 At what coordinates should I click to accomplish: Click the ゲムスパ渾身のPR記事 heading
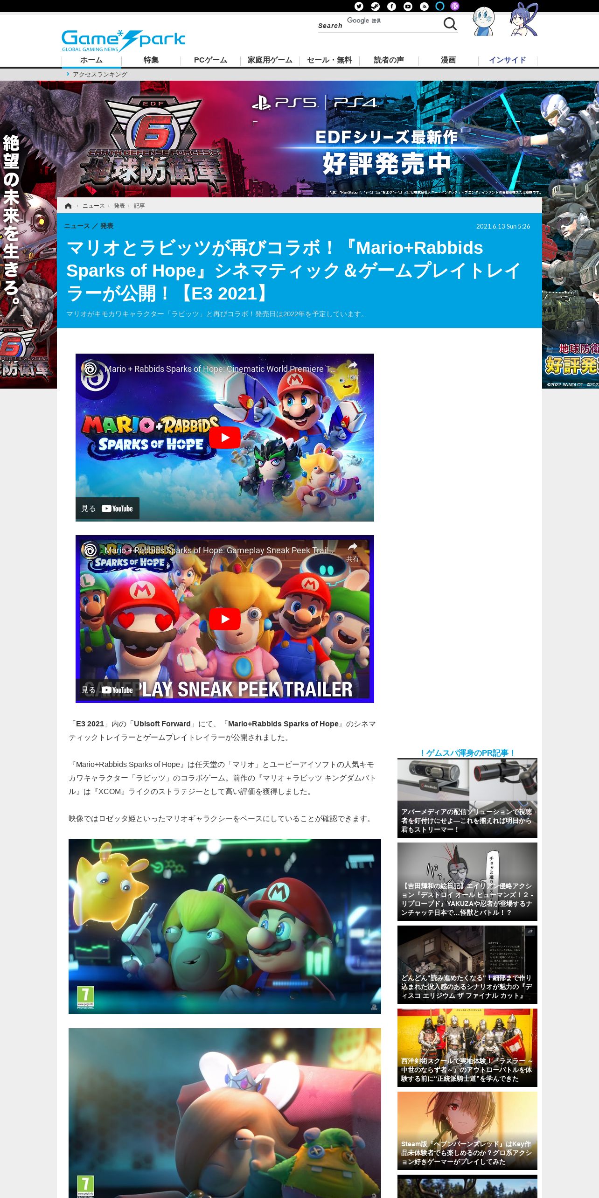467,753
